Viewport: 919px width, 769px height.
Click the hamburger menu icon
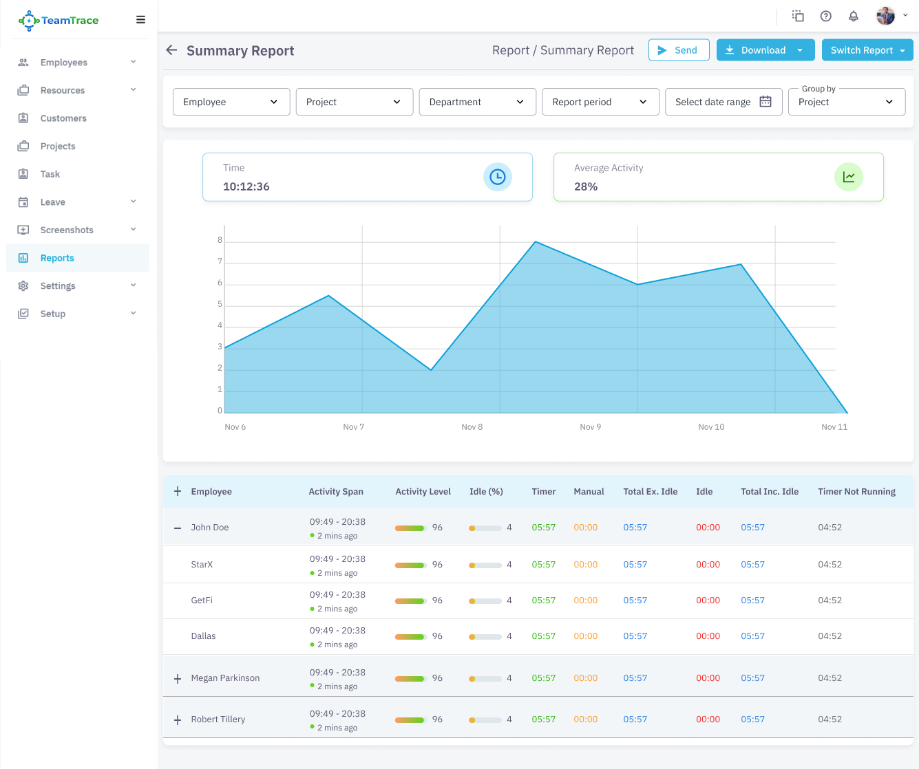(x=140, y=20)
